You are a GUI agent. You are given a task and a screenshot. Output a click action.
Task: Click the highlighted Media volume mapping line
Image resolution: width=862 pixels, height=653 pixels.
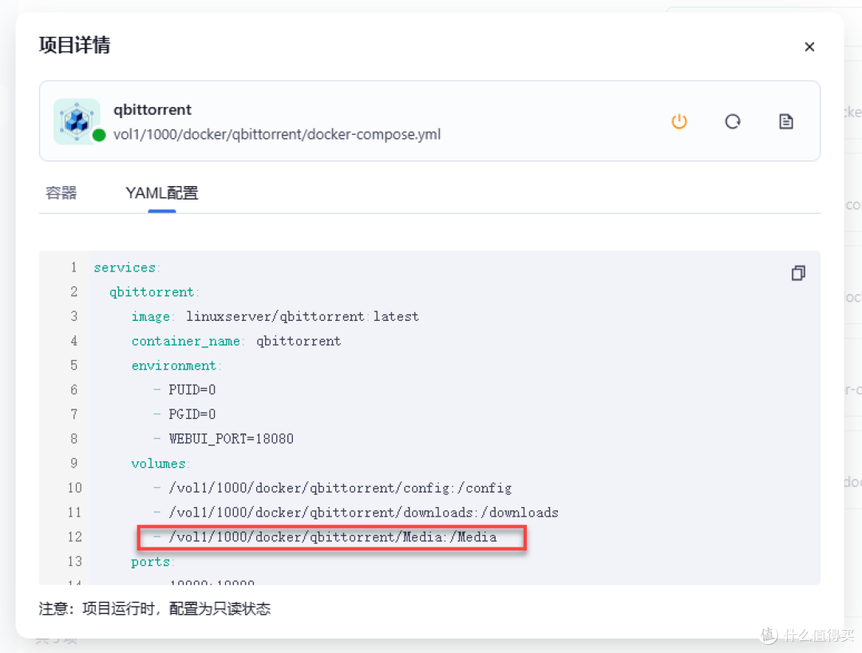pyautogui.click(x=332, y=537)
